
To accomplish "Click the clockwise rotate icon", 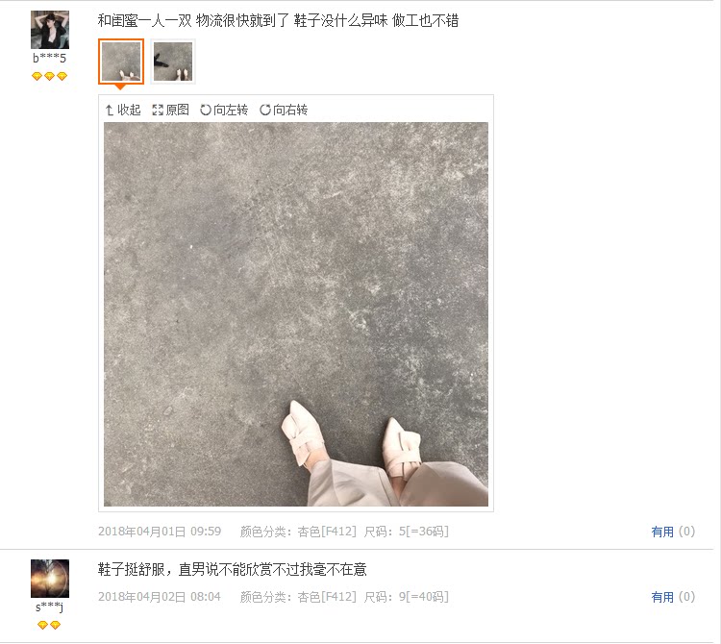I will coord(265,111).
